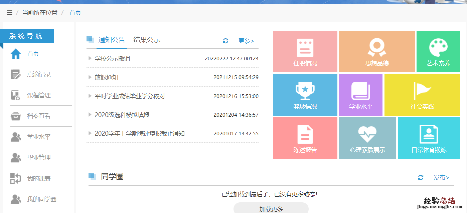Open the hamburger navigation menu icon
467x213 pixels.
9,12
